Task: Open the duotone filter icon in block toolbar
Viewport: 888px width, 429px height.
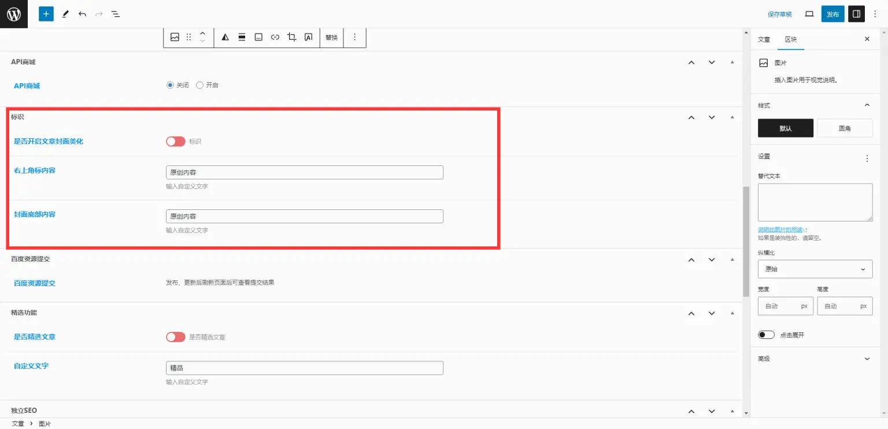Action: click(x=225, y=37)
